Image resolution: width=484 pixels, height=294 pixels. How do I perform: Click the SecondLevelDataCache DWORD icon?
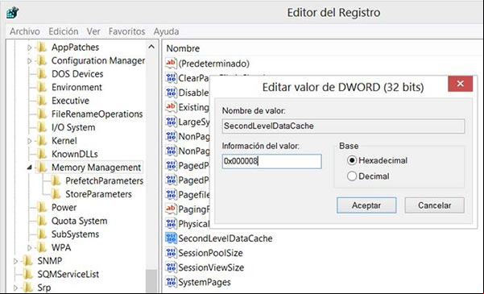(x=171, y=238)
